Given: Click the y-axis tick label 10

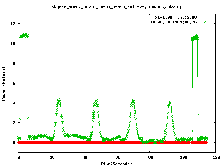Looking at the screenshot, I should 13,43.
